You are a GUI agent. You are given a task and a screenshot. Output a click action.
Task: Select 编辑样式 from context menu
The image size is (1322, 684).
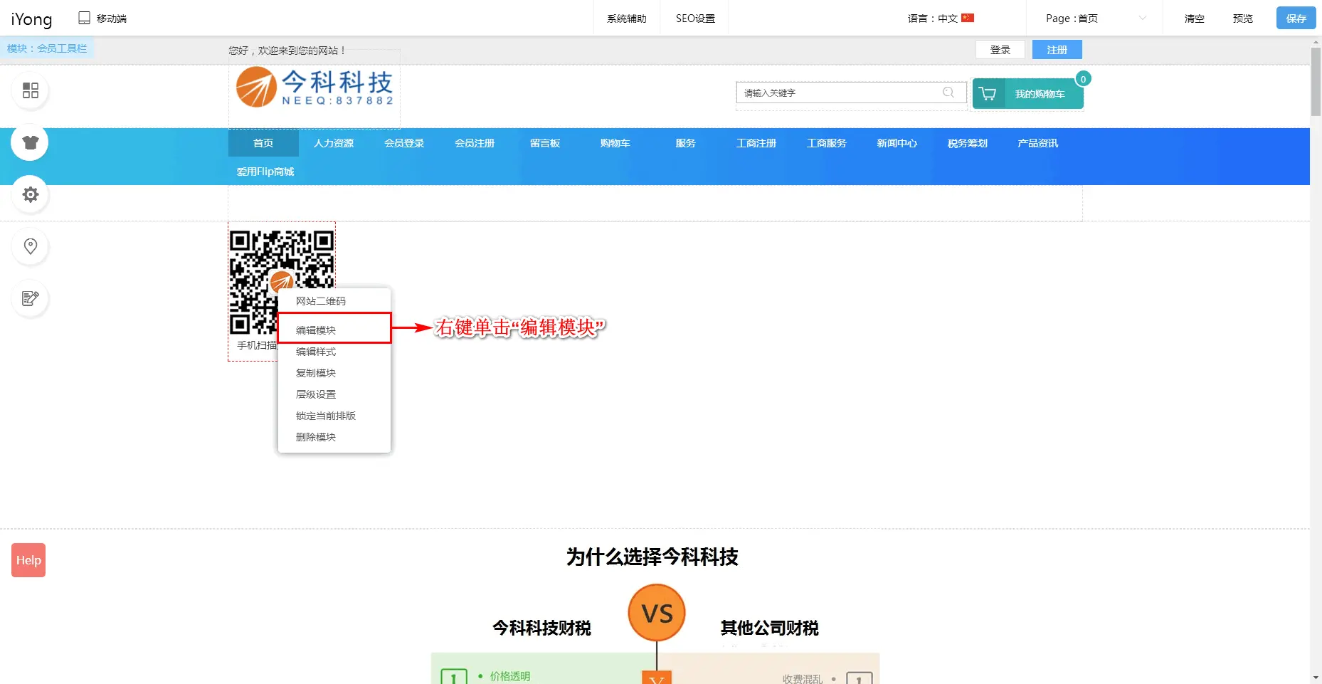click(x=316, y=352)
